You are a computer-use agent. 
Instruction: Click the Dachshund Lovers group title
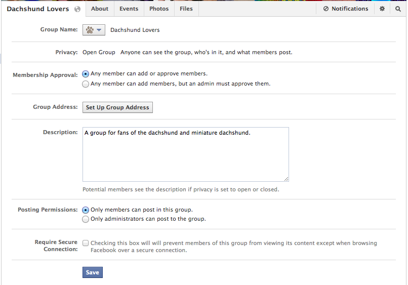[x=38, y=9]
